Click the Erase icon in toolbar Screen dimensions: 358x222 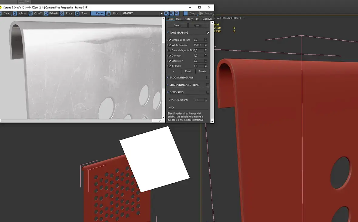click(62, 13)
